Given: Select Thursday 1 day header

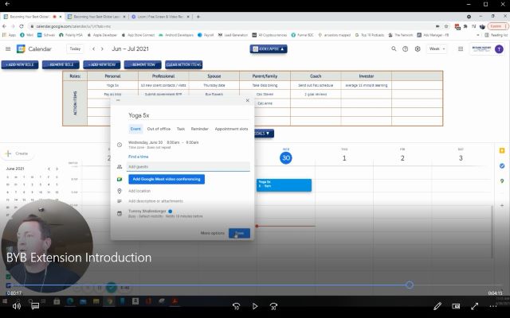Looking at the screenshot, I should [344, 157].
